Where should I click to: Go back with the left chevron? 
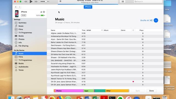(16, 7)
